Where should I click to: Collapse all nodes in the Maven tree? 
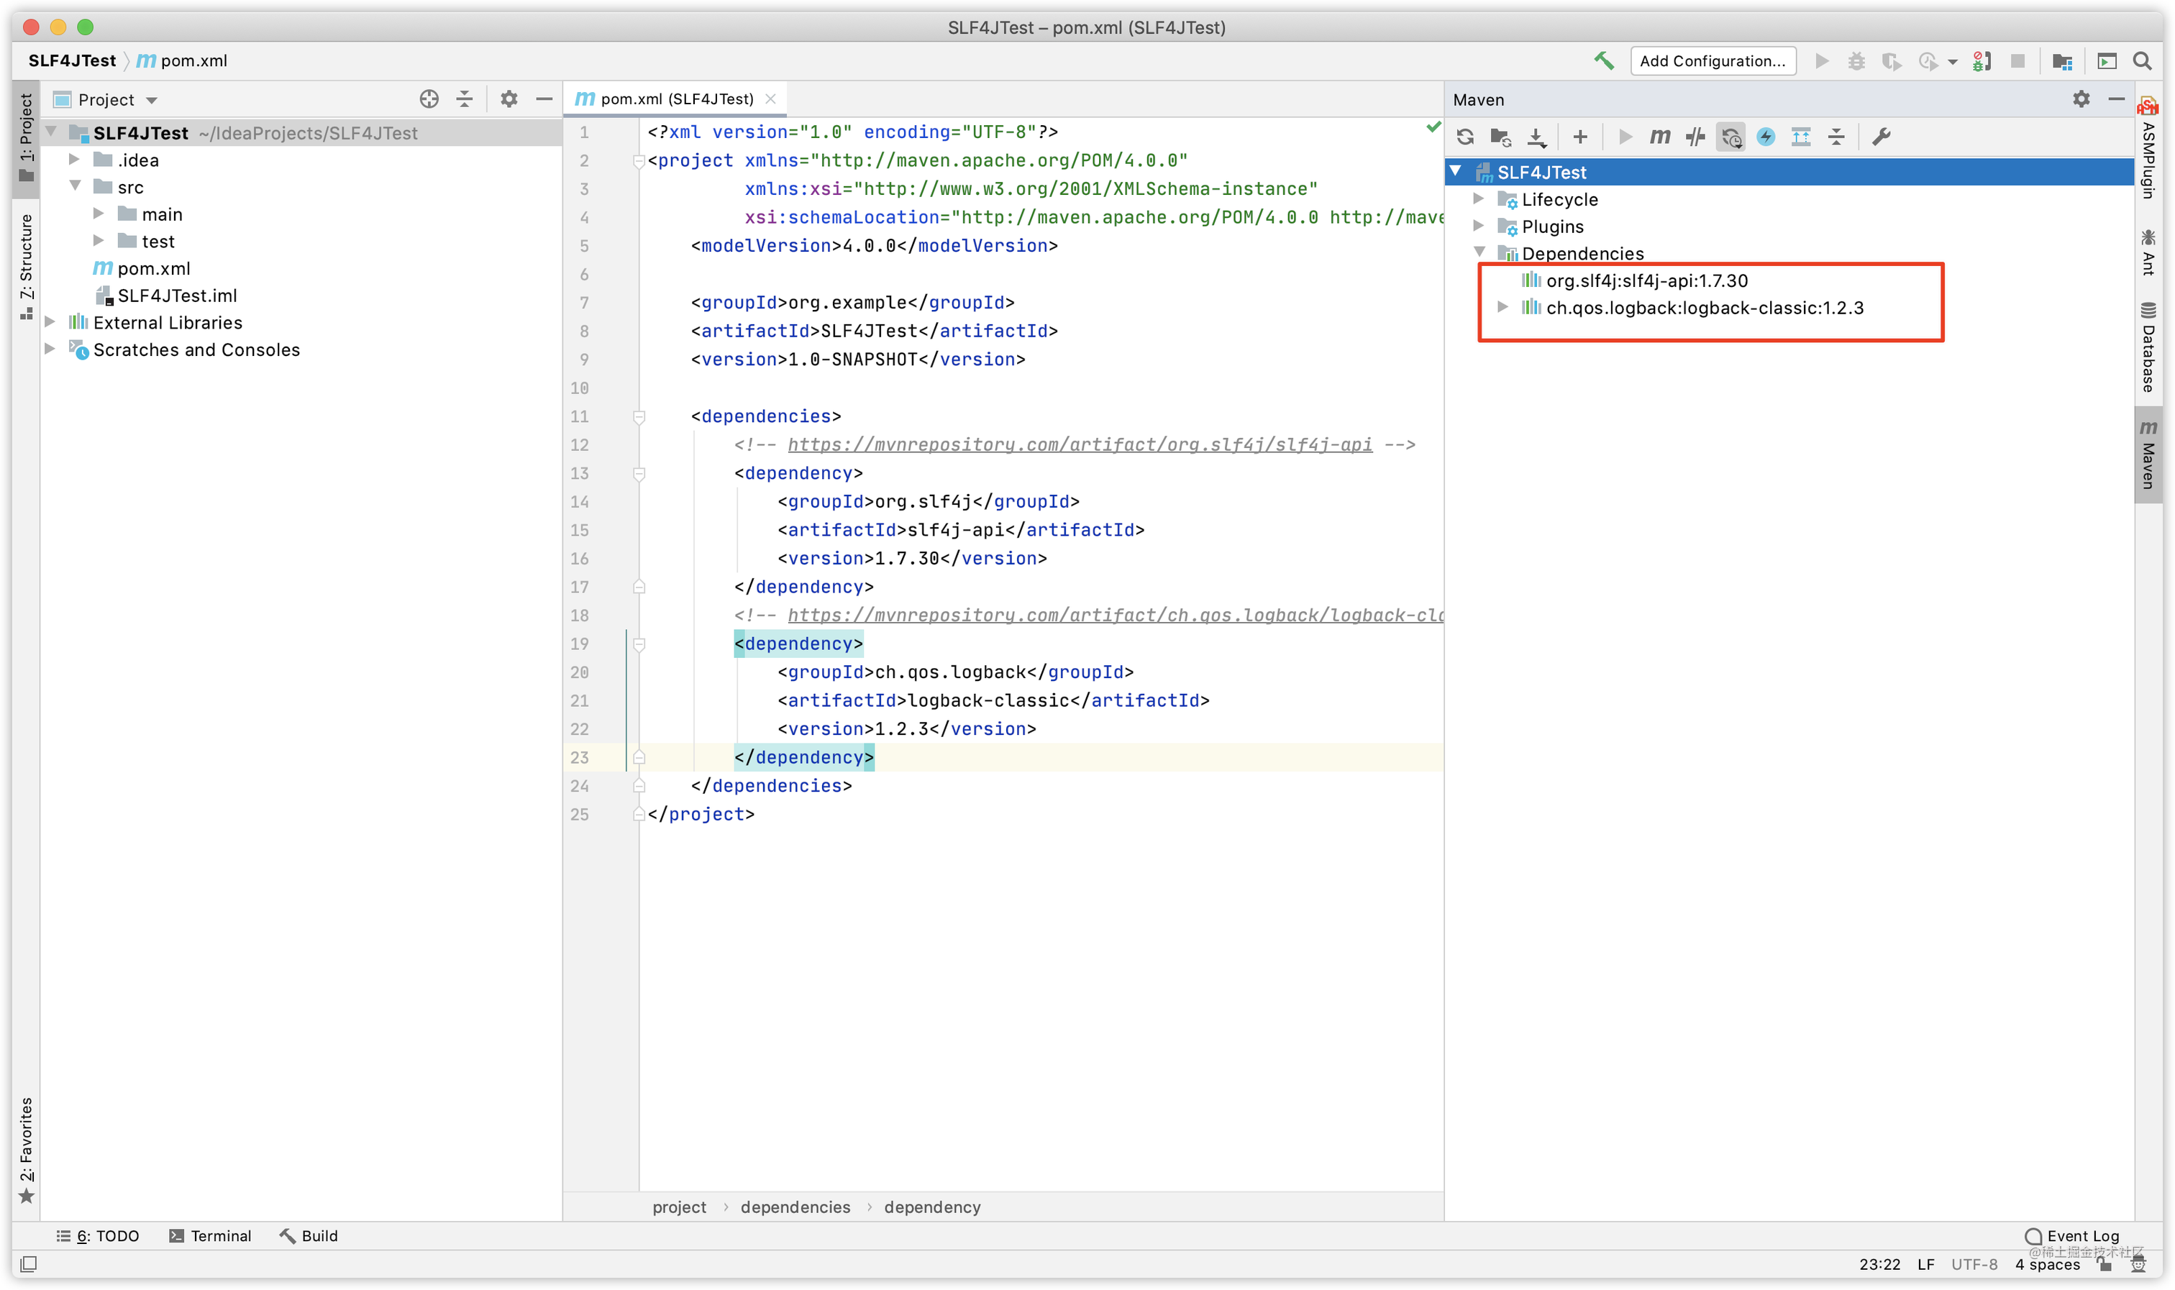(x=1836, y=137)
